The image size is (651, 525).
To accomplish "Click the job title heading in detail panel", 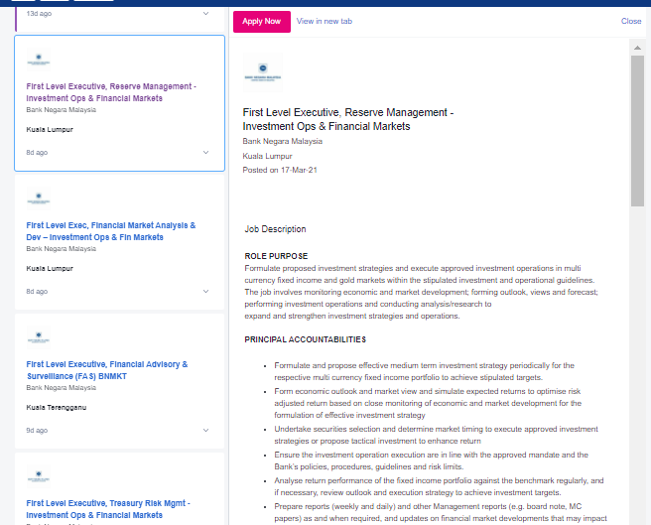I will (x=348, y=120).
